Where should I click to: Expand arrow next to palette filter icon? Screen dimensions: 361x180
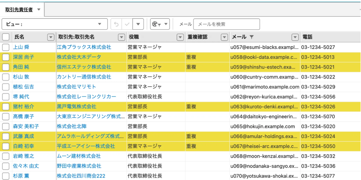pos(166,24)
